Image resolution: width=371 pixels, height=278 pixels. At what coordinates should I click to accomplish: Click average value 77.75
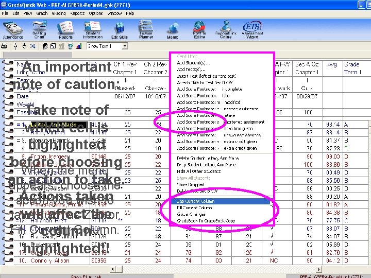click(333, 220)
